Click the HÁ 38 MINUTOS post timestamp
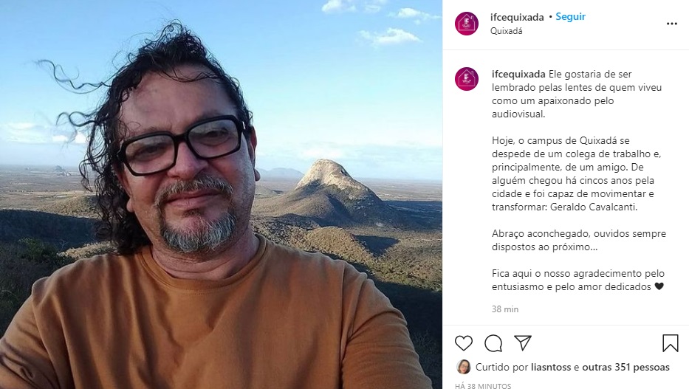Image resolution: width=689 pixels, height=389 pixels. point(483,386)
